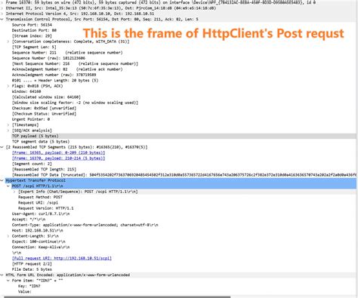Collapse the Transmission Control Protocol section
The image size is (358, 298).
click(x=2, y=19)
